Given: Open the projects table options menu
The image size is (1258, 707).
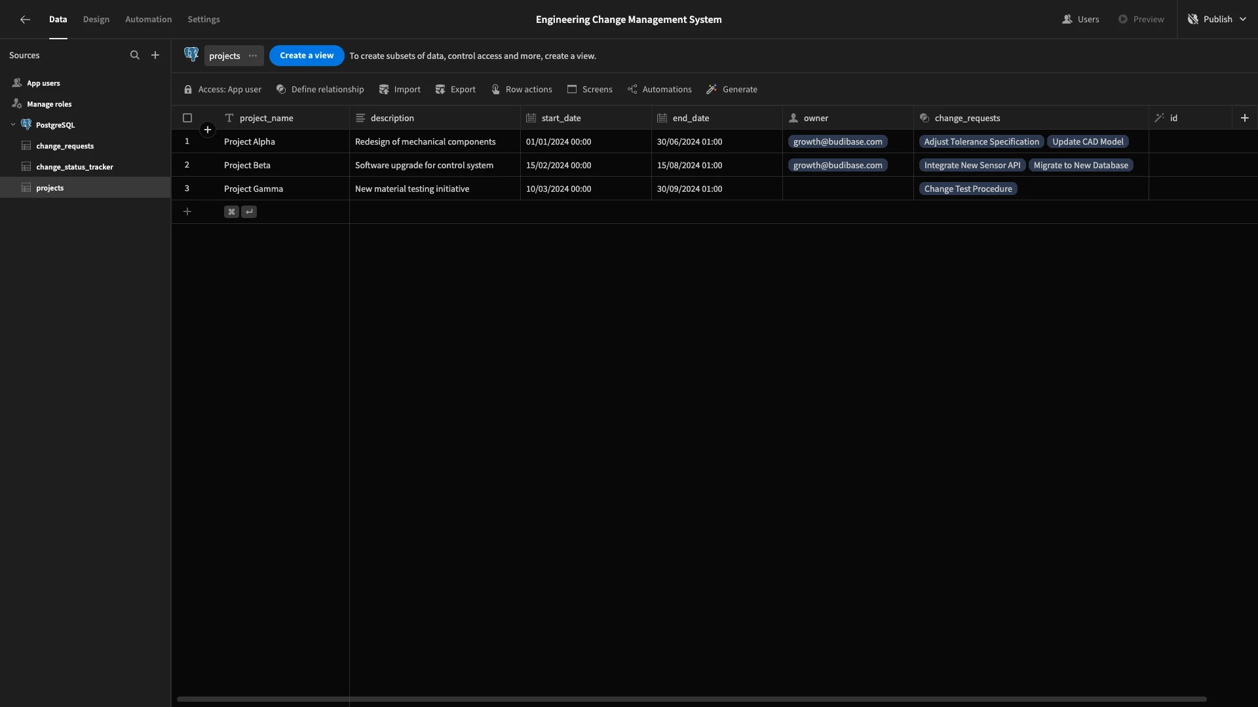Looking at the screenshot, I should 253,56.
